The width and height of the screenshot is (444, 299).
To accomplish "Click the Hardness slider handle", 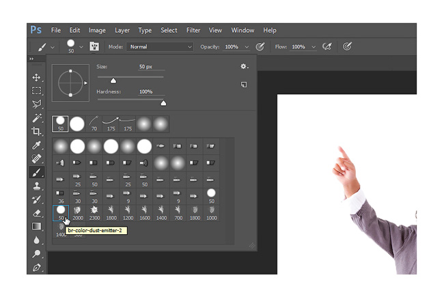I will [x=163, y=103].
